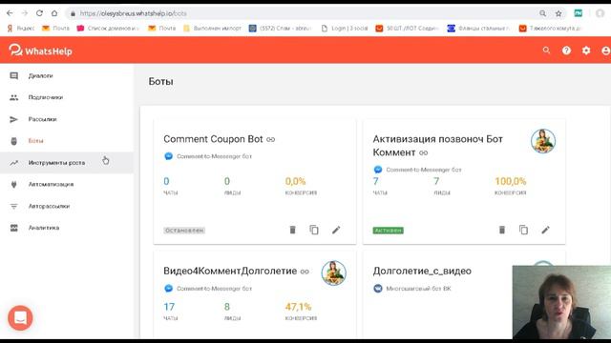Screen dimensions: 611x343
Task: Duplicate the Comment Coupon Bot
Action: (x=314, y=230)
